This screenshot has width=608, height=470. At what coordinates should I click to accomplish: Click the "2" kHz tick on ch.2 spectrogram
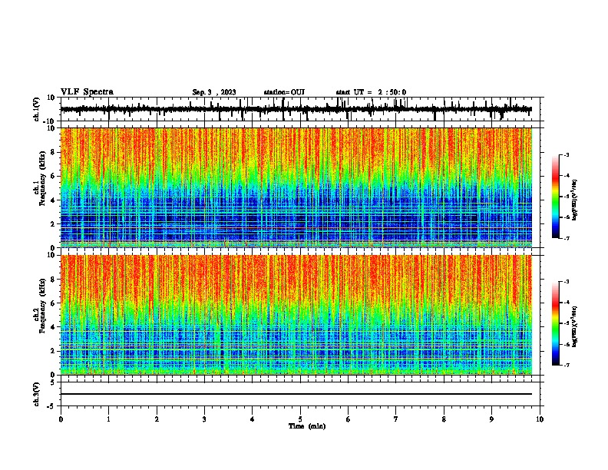tap(53, 351)
